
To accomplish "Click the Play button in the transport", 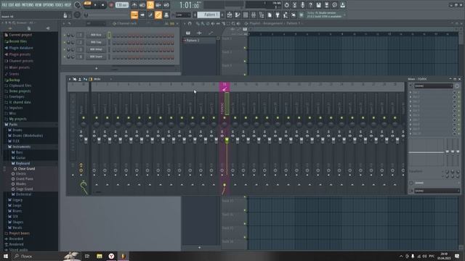I will click(x=95, y=5).
